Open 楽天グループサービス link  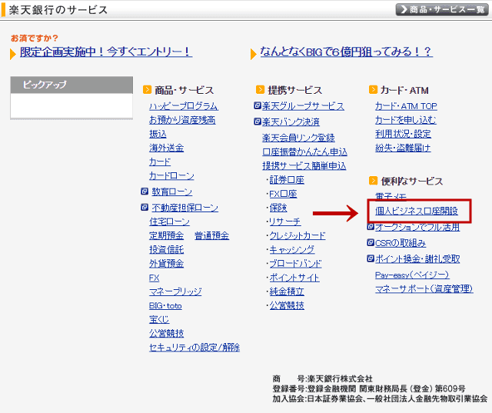(303, 106)
